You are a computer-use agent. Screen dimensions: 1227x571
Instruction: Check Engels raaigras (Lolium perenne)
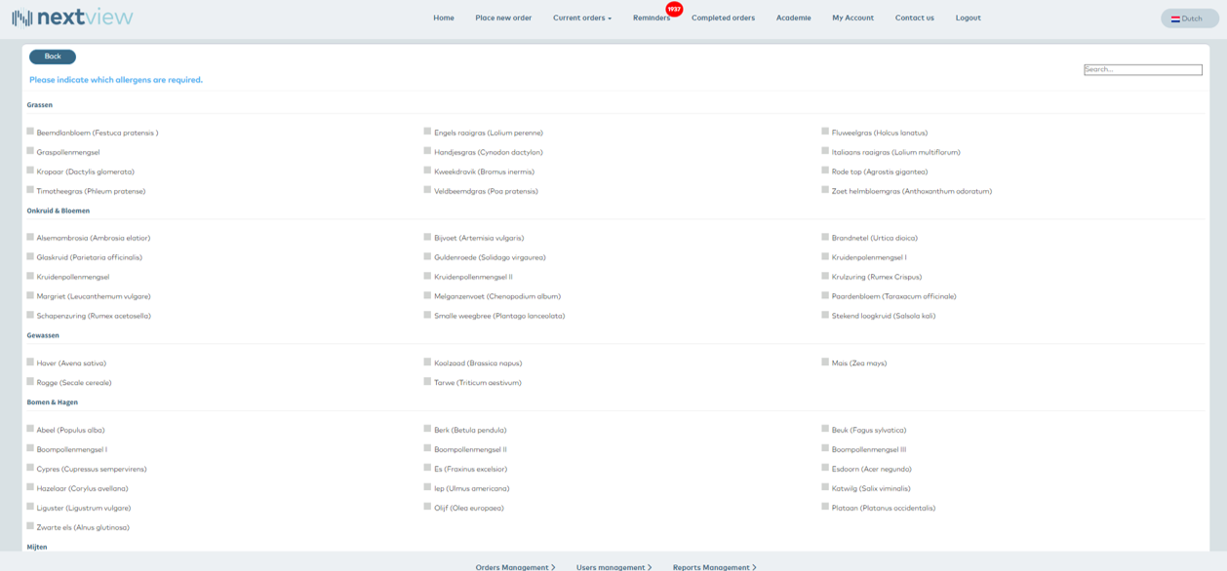pyautogui.click(x=427, y=132)
